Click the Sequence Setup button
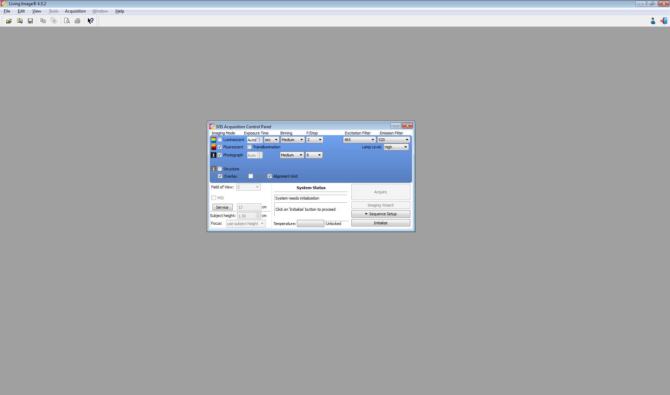This screenshot has height=395, width=670. 380,214
